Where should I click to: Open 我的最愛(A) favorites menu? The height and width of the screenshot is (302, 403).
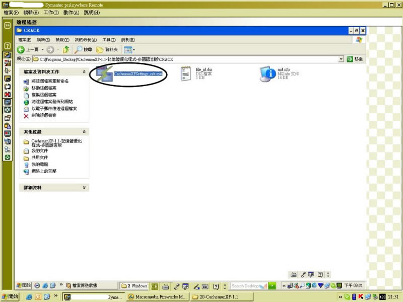[x=86, y=40]
